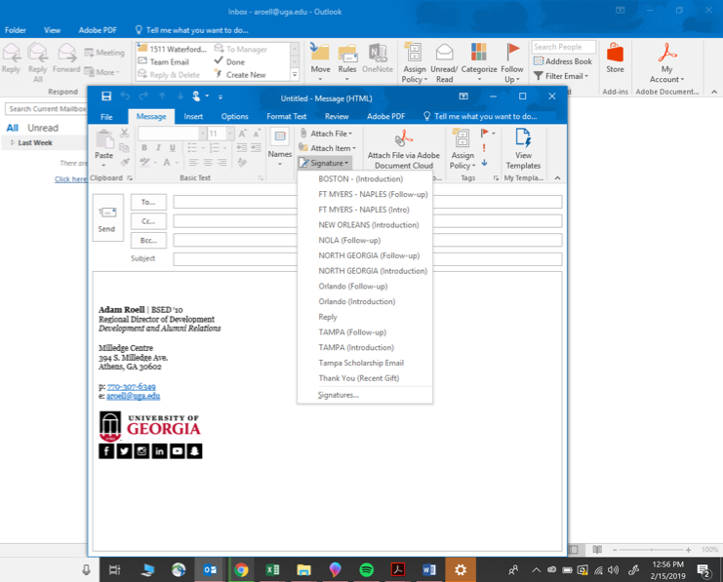Select Tampa Scholarship Email signature
The image size is (723, 582).
tap(361, 363)
